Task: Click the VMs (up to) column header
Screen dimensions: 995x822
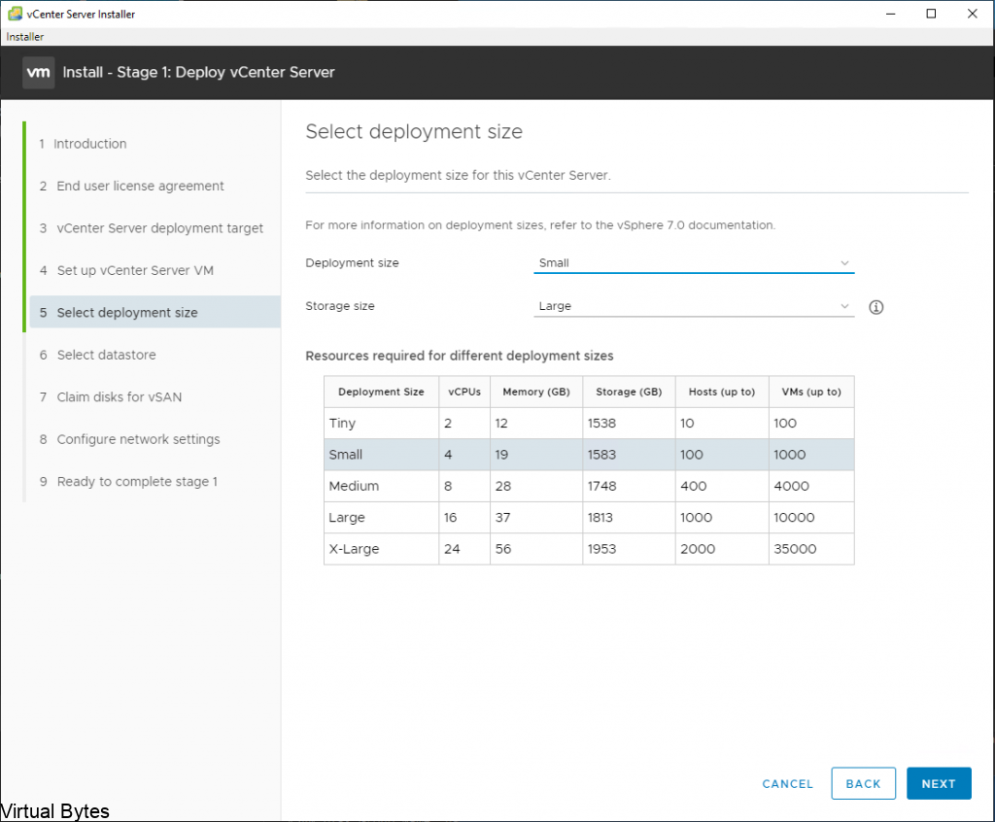Action: click(x=811, y=392)
